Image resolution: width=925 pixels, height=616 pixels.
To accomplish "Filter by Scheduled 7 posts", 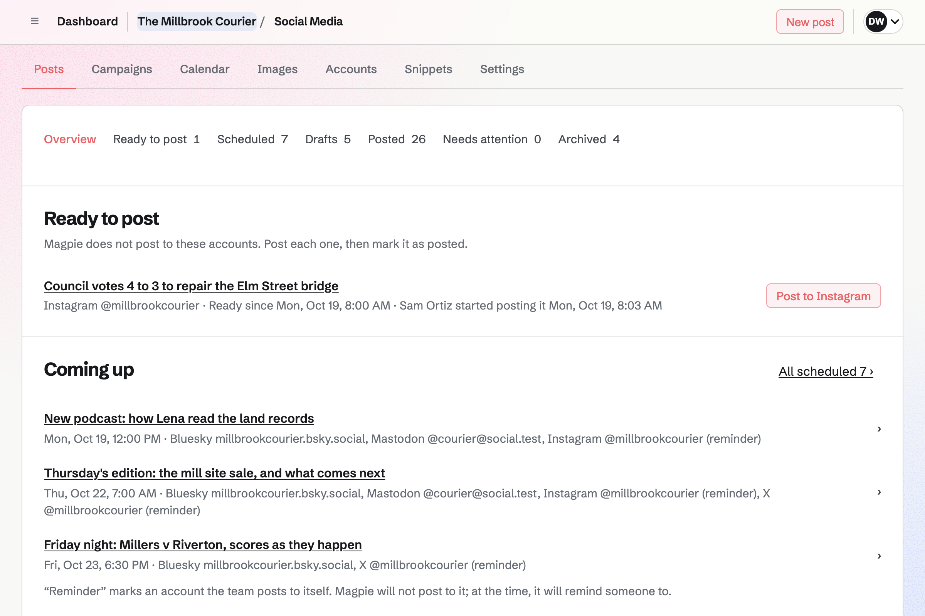I will click(252, 139).
